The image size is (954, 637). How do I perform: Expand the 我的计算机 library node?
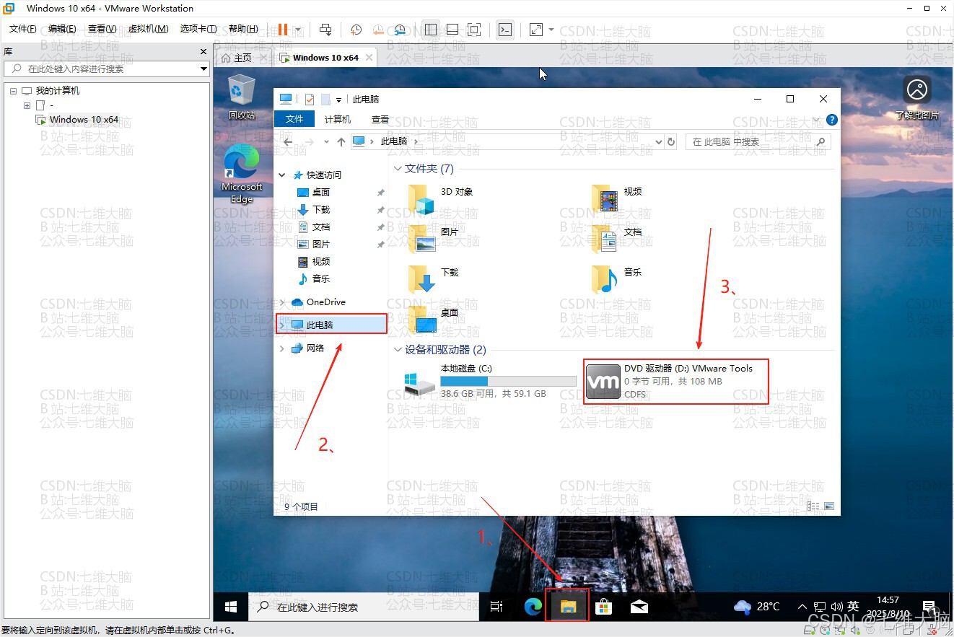click(12, 90)
